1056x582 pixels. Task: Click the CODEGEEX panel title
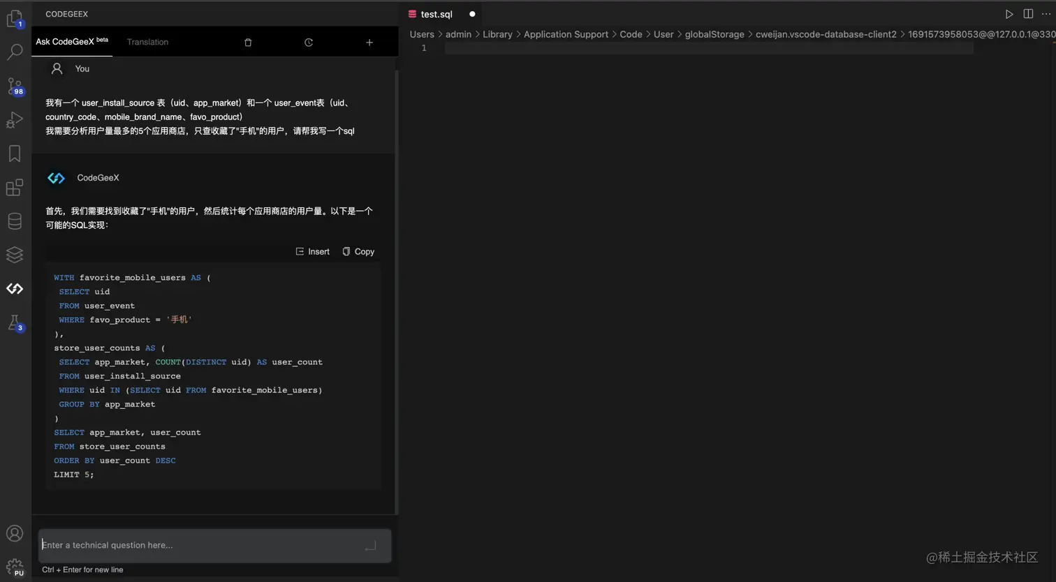pyautogui.click(x=66, y=14)
